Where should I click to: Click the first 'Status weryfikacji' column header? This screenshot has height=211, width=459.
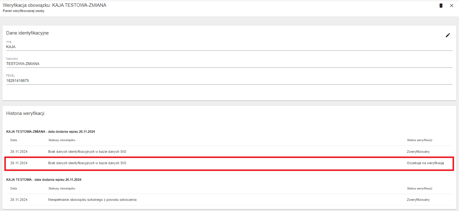(x=419, y=140)
